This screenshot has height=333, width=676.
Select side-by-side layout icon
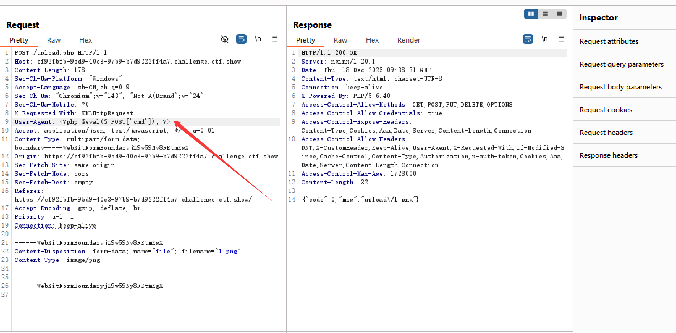[x=531, y=14]
